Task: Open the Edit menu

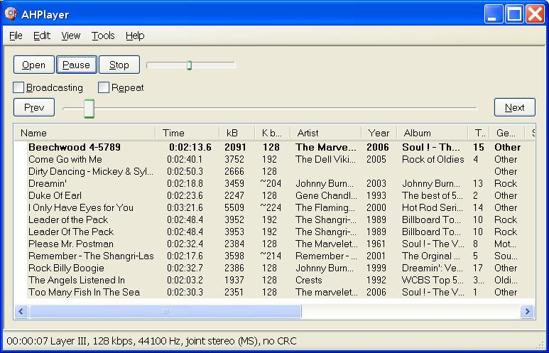Action: [x=42, y=36]
